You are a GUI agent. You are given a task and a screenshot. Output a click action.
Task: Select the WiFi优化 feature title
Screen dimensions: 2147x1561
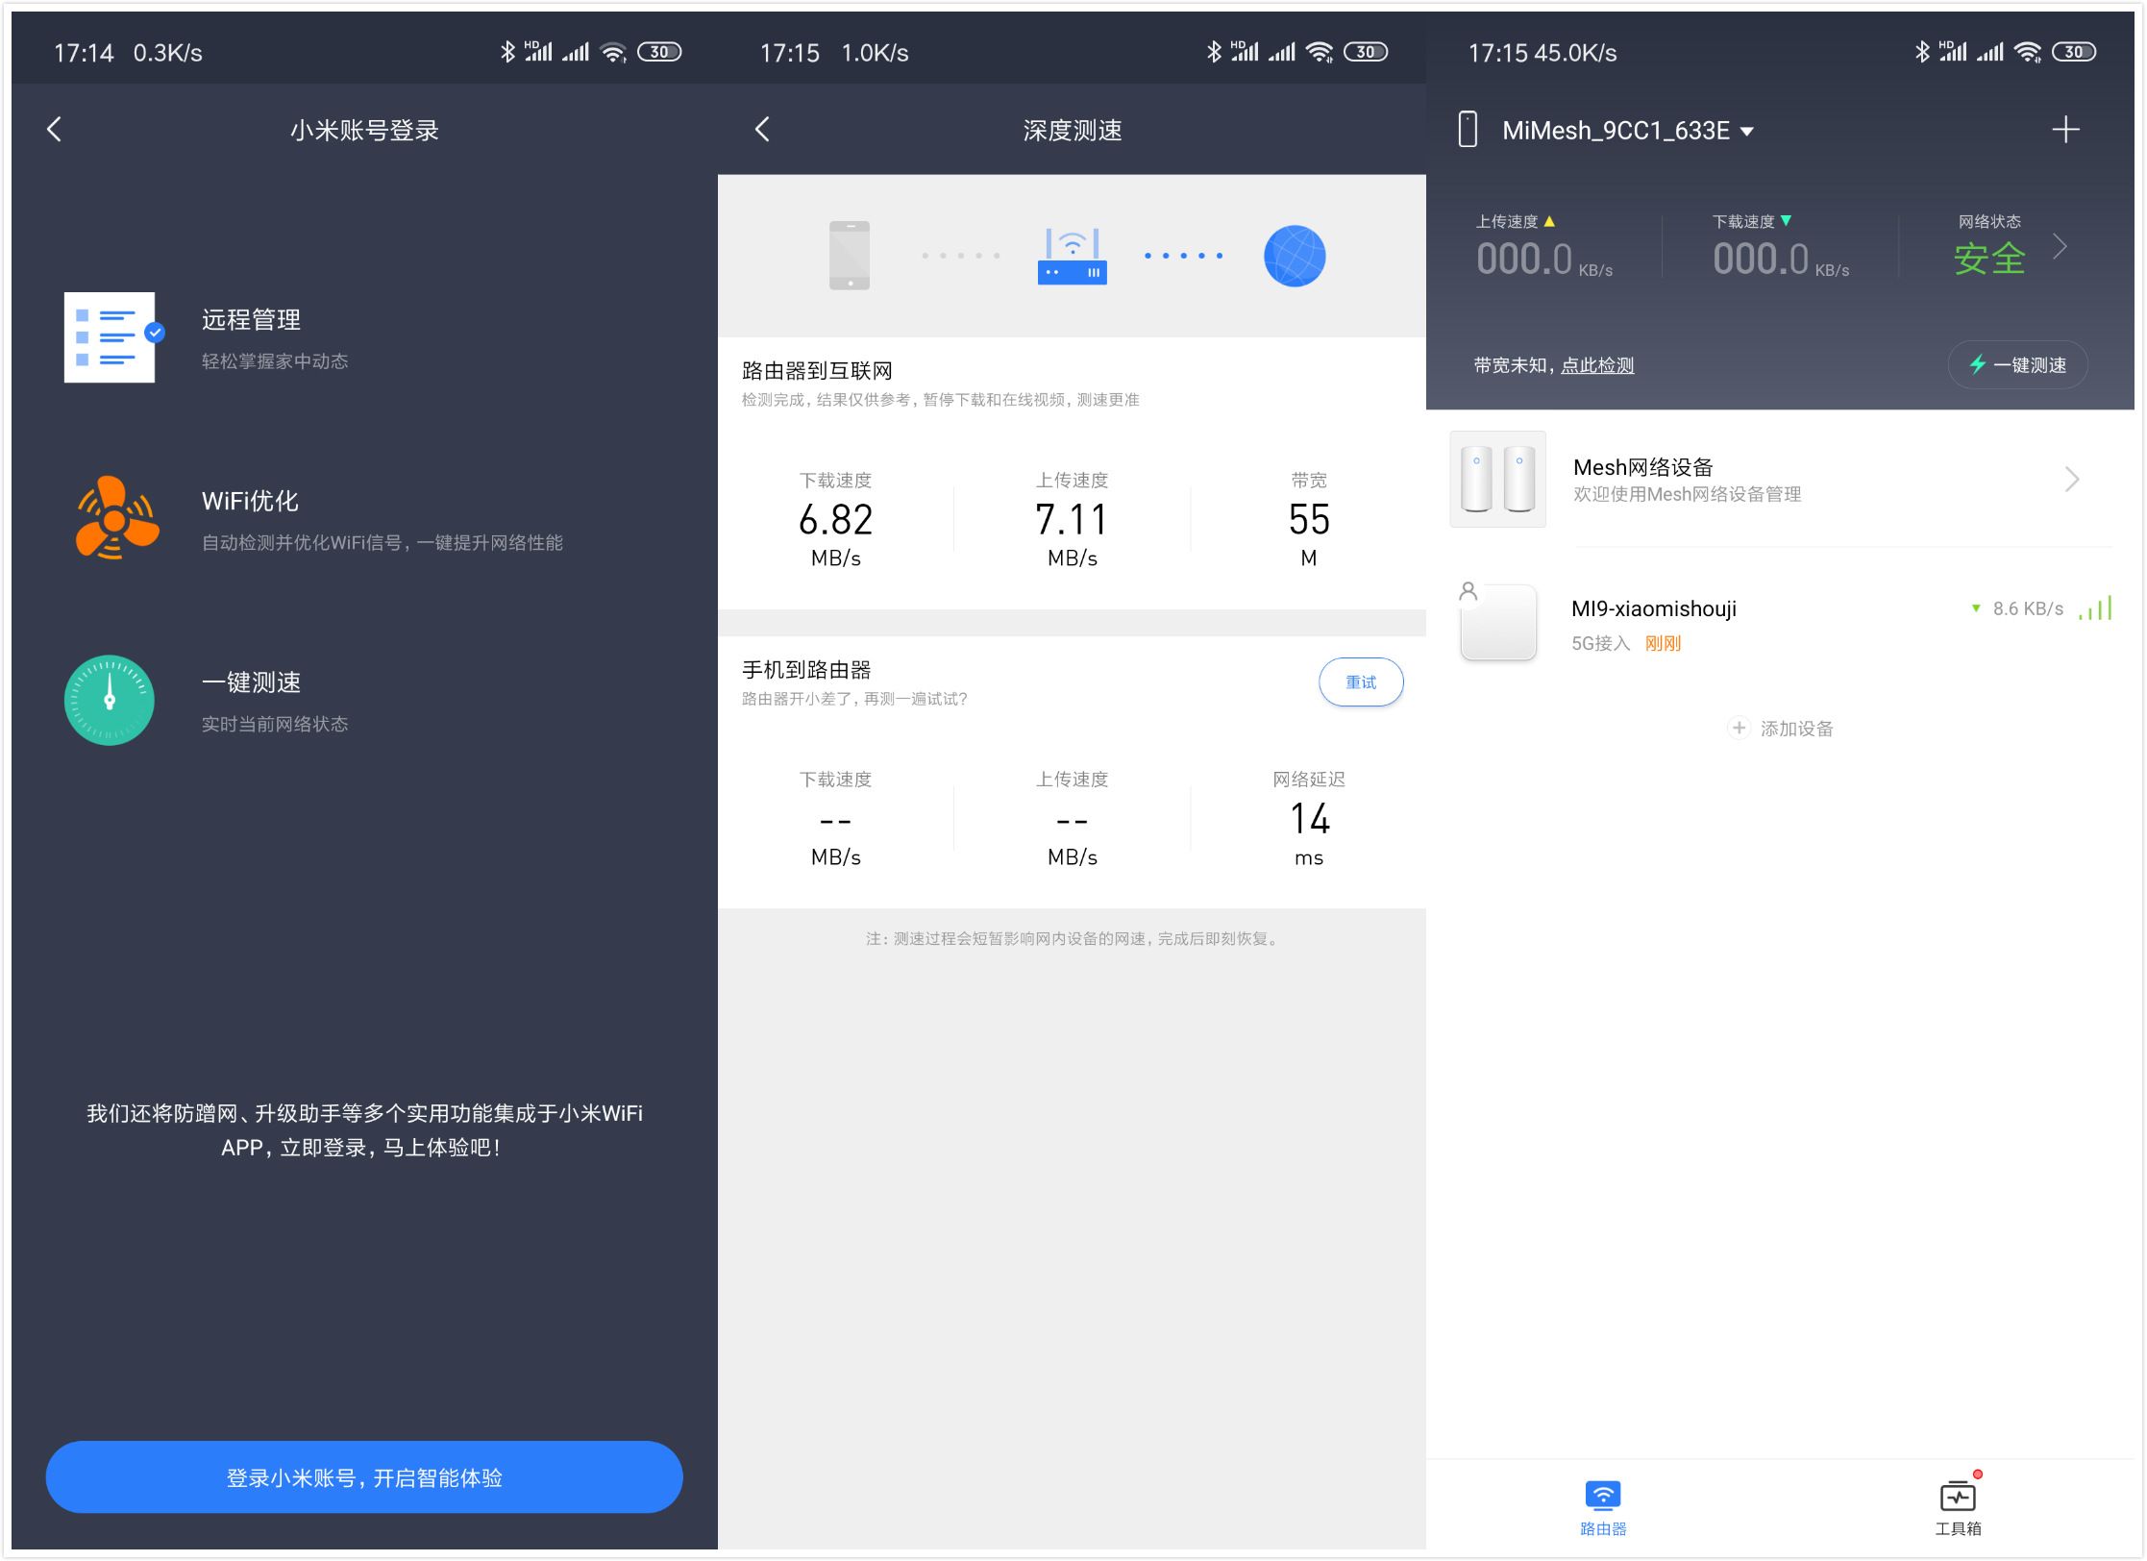point(250,501)
